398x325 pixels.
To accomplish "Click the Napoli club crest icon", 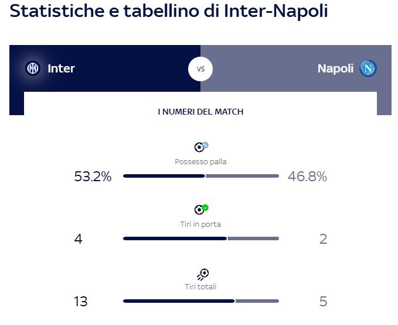I will point(368,68).
